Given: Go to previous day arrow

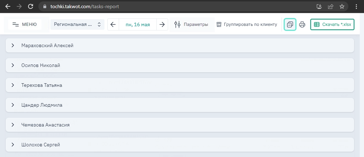Looking at the screenshot, I should 113,24.
